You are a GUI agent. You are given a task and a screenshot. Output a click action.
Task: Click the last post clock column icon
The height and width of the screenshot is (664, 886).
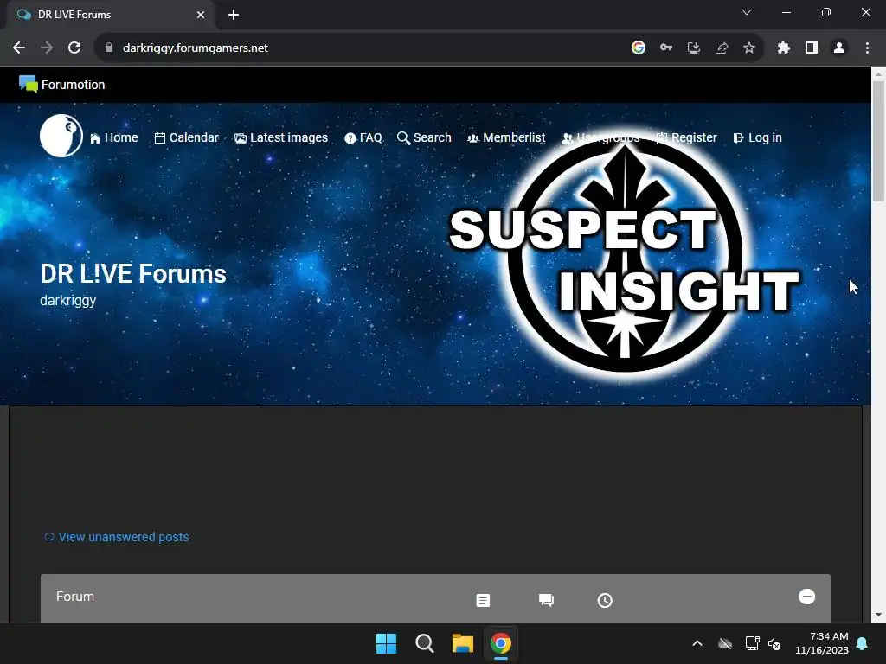pos(605,600)
